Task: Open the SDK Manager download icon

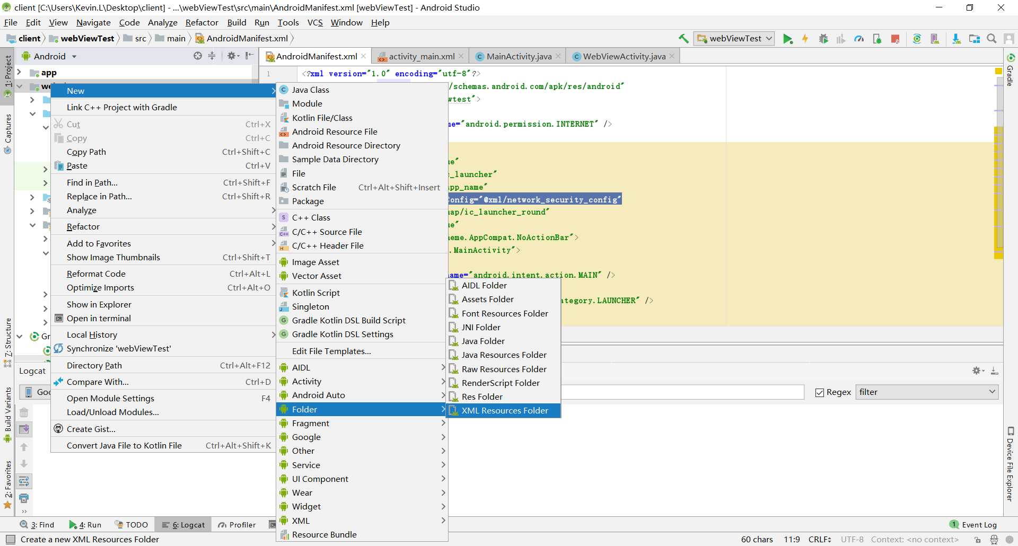Action: [956, 38]
